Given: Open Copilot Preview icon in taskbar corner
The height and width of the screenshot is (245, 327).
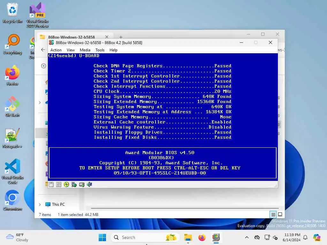Looking at the screenshot, I should click(317, 237).
